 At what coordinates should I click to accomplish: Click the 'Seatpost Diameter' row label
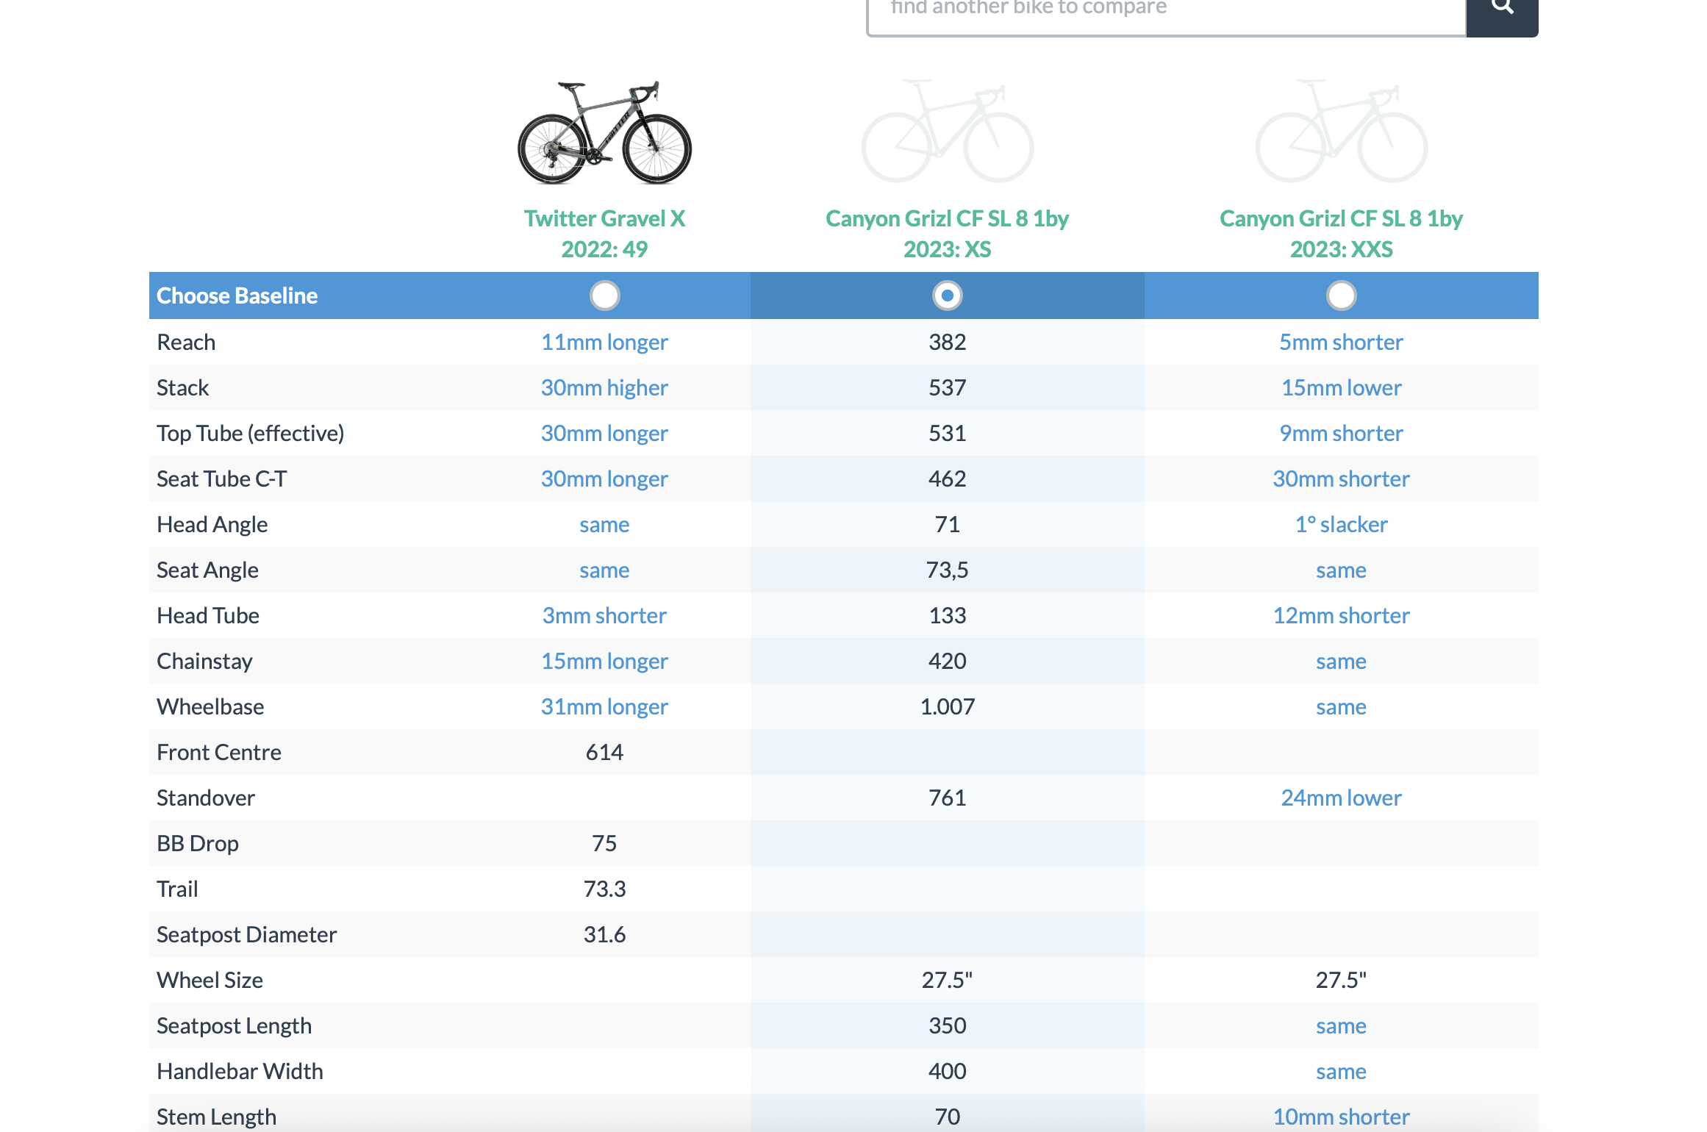click(246, 934)
